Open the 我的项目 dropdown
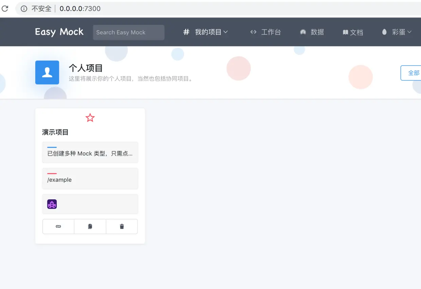The width and height of the screenshot is (421, 289). tap(208, 32)
